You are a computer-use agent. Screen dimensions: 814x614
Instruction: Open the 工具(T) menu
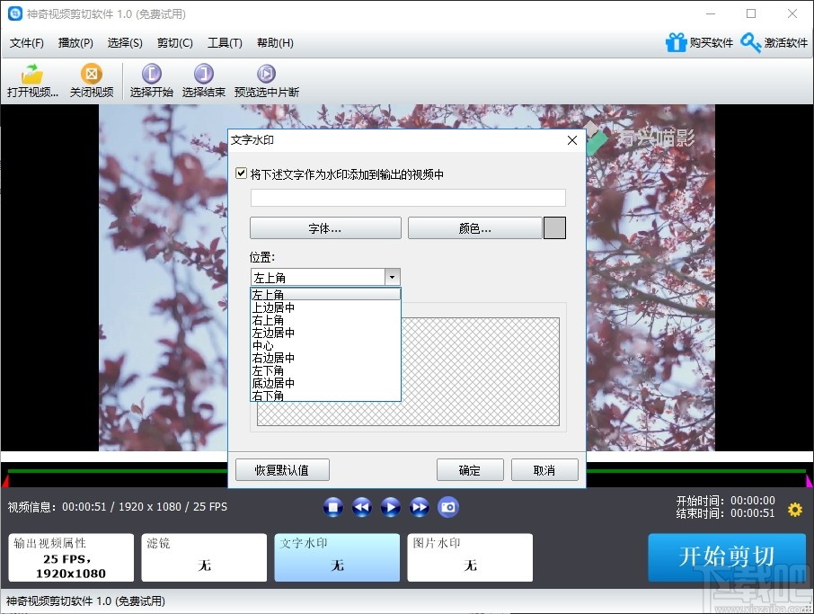(225, 42)
